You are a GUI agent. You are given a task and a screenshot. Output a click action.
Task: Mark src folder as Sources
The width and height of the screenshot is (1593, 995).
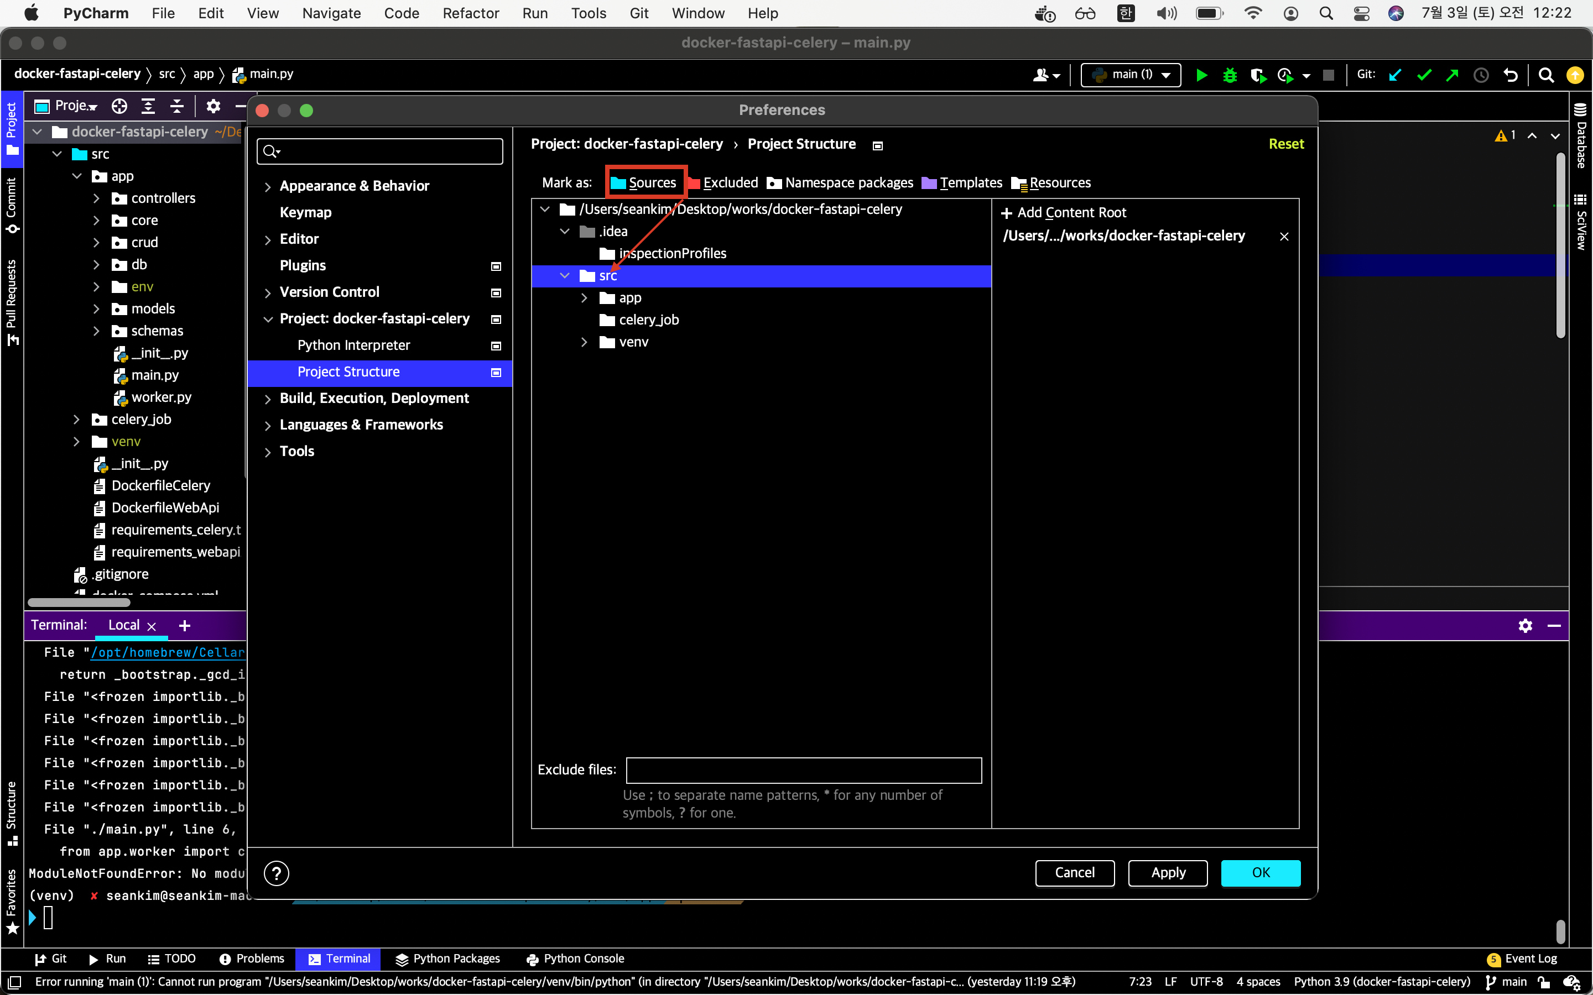click(x=644, y=183)
